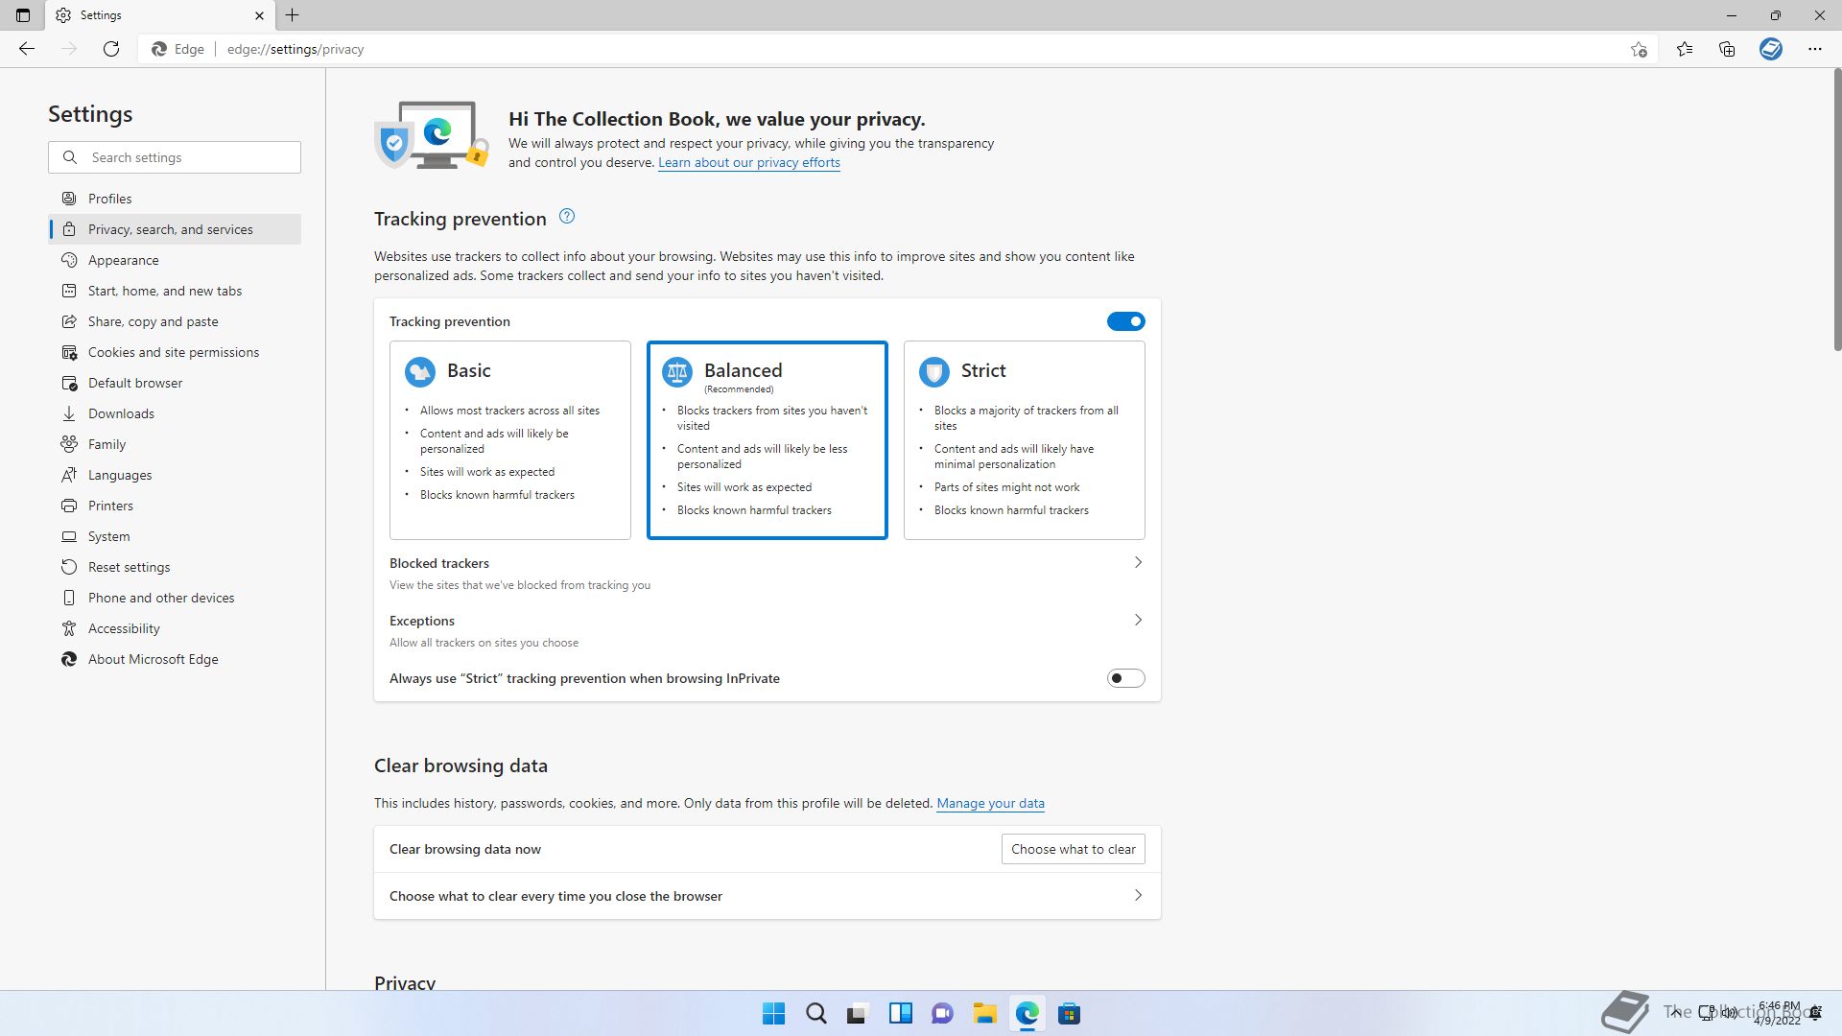The height and width of the screenshot is (1036, 1842).
Task: Open Family settings
Action: [x=175, y=444]
